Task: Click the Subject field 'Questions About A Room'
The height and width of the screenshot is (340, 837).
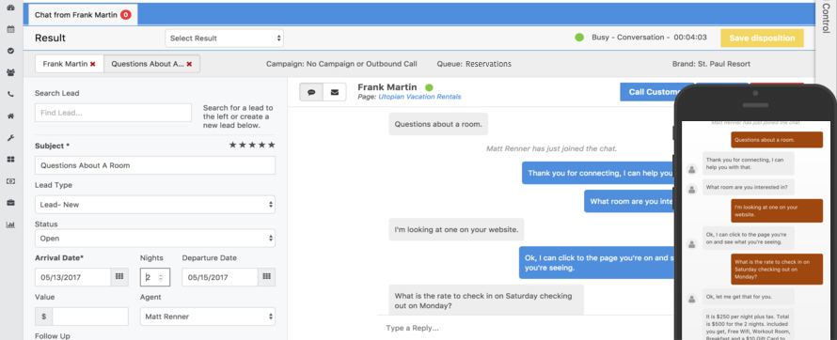Action: [155, 165]
